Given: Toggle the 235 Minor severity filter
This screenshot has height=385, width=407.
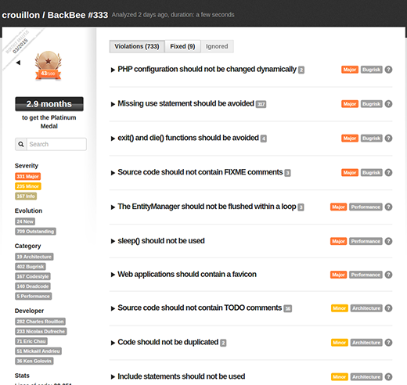Looking at the screenshot, I should [28, 186].
